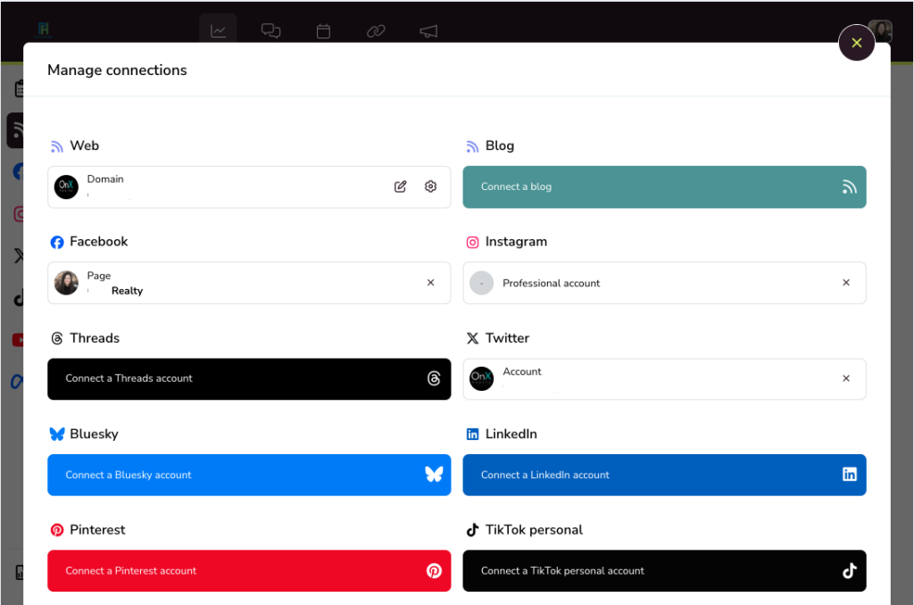The image size is (914, 605).
Task: Click the Facebook section heading icon
Action: (x=57, y=242)
